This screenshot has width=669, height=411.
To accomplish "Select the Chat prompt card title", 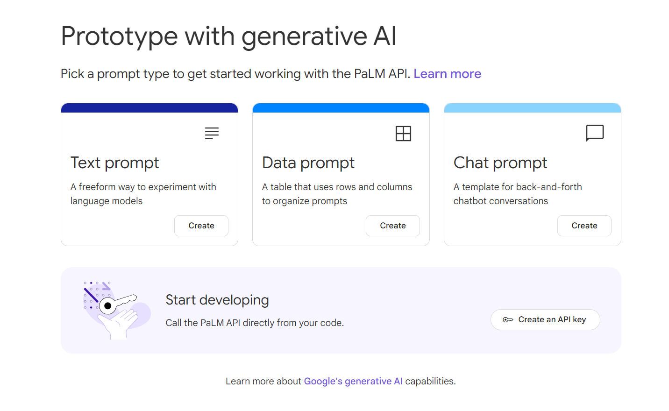I will point(500,163).
